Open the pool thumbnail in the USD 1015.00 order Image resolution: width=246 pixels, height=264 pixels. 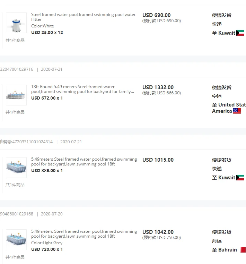[x=16, y=167]
